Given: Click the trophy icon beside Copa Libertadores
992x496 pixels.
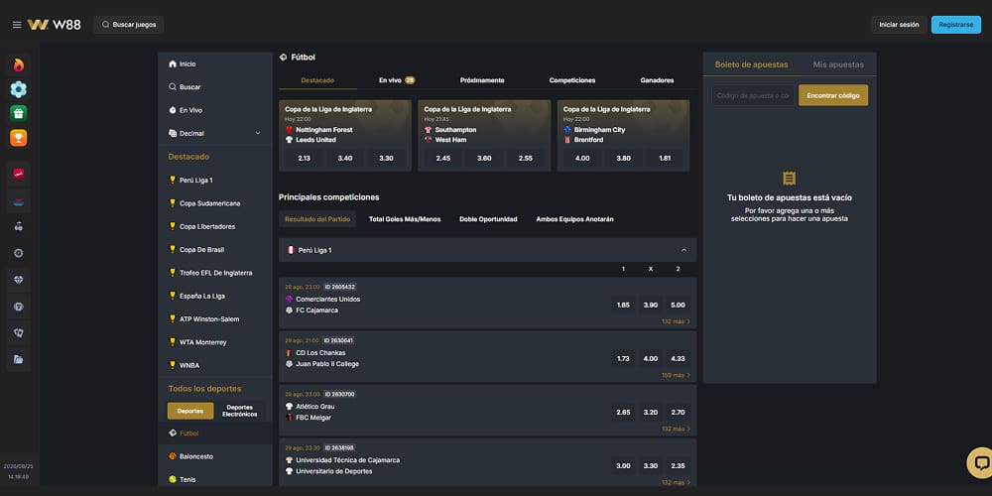Looking at the screenshot, I should tap(172, 226).
